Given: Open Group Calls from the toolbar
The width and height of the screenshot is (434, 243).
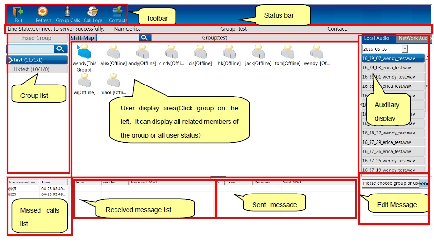Looking at the screenshot, I should pyautogui.click(x=68, y=12).
